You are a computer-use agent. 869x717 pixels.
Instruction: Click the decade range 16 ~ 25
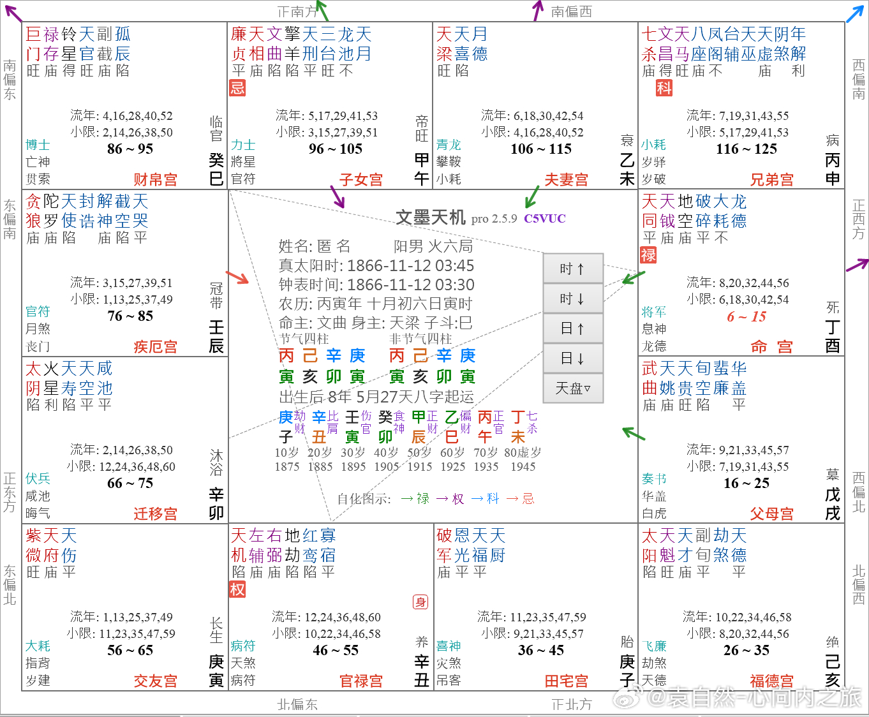pyautogui.click(x=746, y=483)
